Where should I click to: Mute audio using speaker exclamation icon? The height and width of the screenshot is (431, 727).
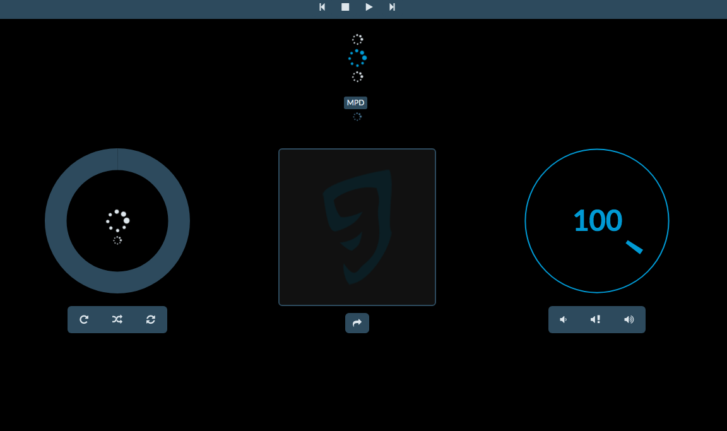pyautogui.click(x=595, y=320)
